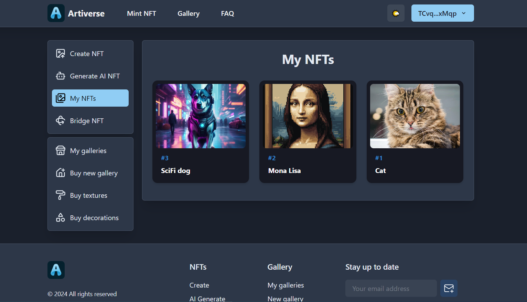Click the Create NFT image icon
The height and width of the screenshot is (302, 527).
(61, 53)
